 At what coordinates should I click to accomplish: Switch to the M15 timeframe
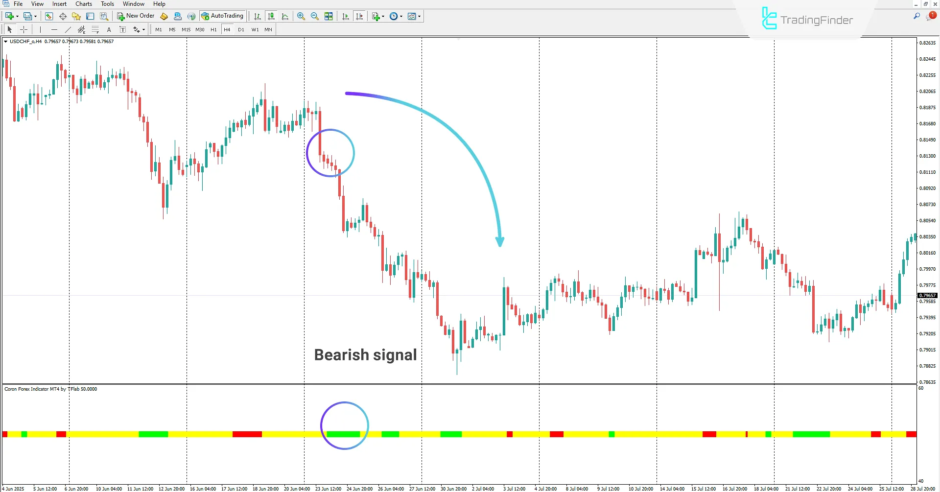coord(186,30)
